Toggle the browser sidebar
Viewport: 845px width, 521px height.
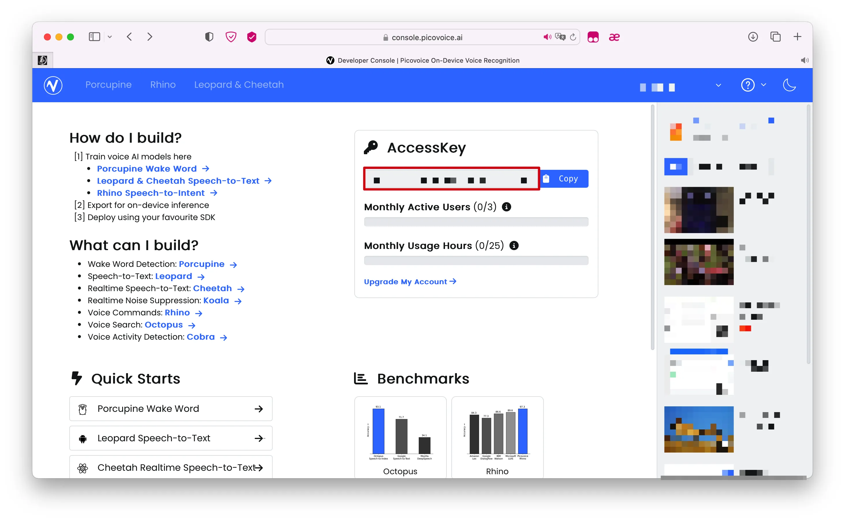tap(94, 37)
